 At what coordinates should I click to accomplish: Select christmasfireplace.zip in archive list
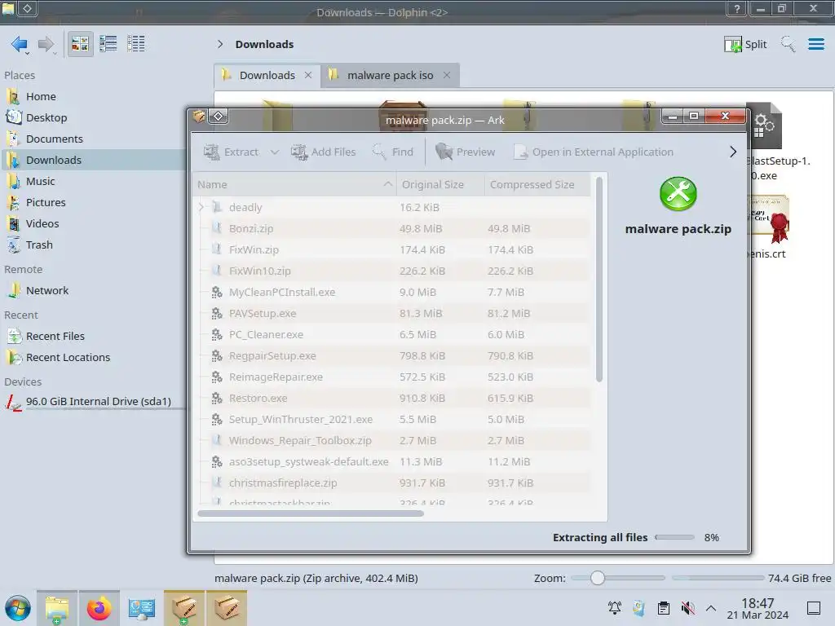pos(392,483)
